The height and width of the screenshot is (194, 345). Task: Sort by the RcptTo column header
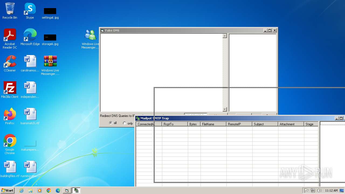click(x=175, y=124)
